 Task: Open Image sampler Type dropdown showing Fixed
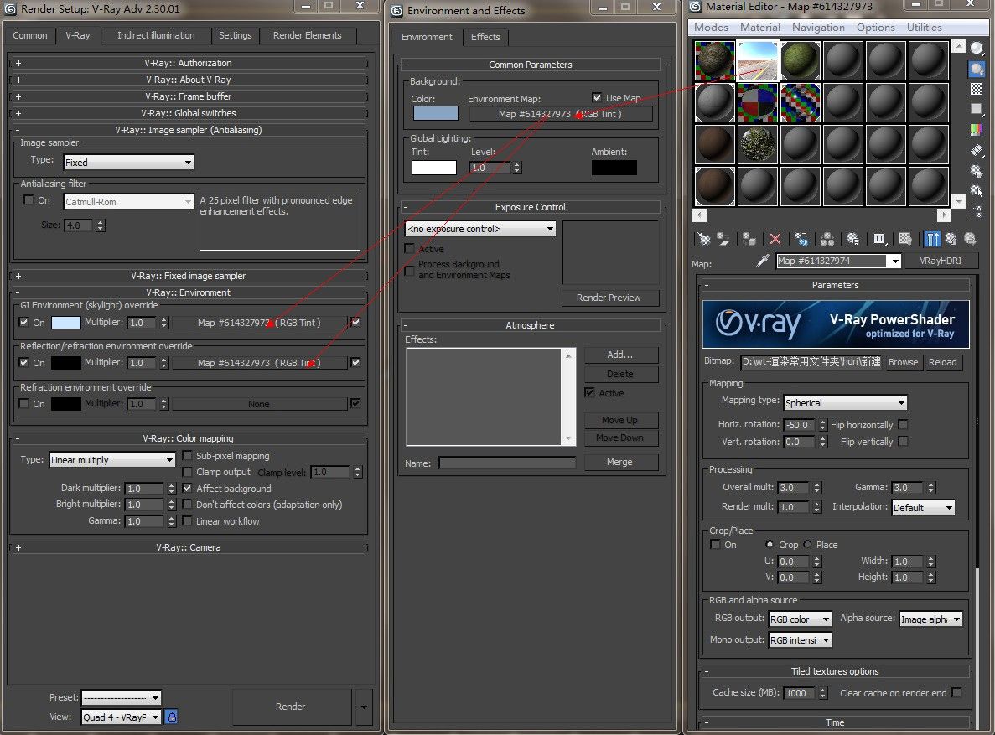coord(129,163)
